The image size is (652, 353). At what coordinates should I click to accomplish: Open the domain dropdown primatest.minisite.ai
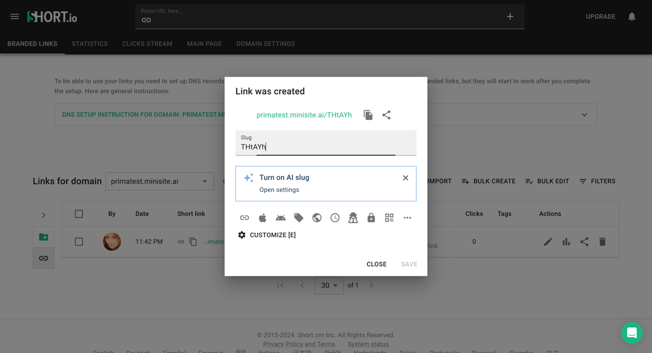[159, 181]
